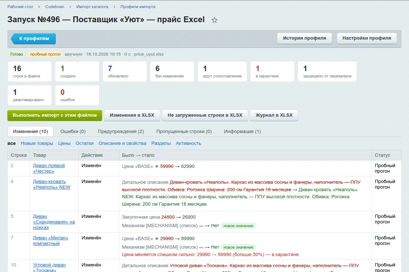409x272 pixels.
Task: Click the «Готово» status label
Action: click(17, 54)
